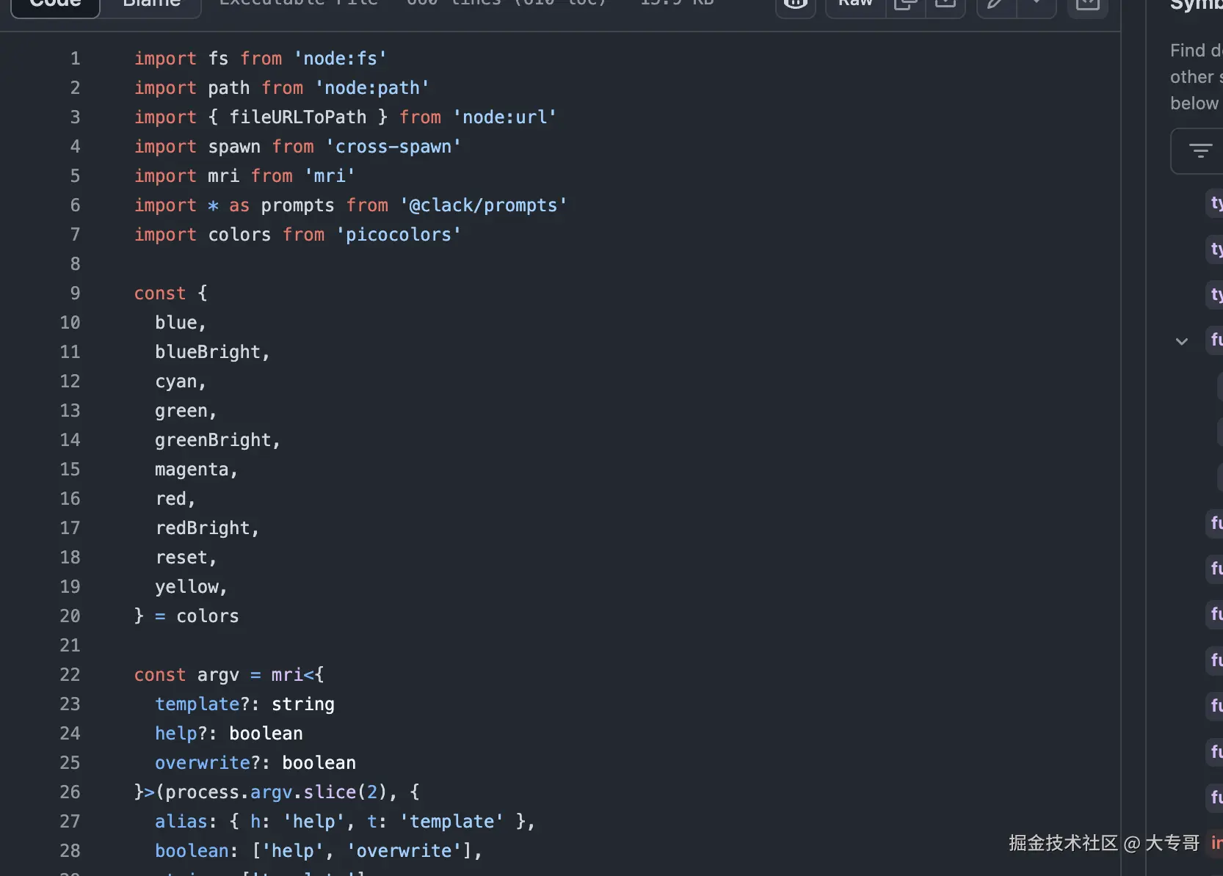Viewport: 1223px width, 876px height.
Task: Click the 'picocolors' string
Action: (399, 235)
